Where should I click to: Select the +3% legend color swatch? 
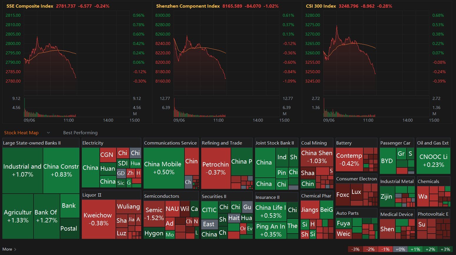click(445, 249)
